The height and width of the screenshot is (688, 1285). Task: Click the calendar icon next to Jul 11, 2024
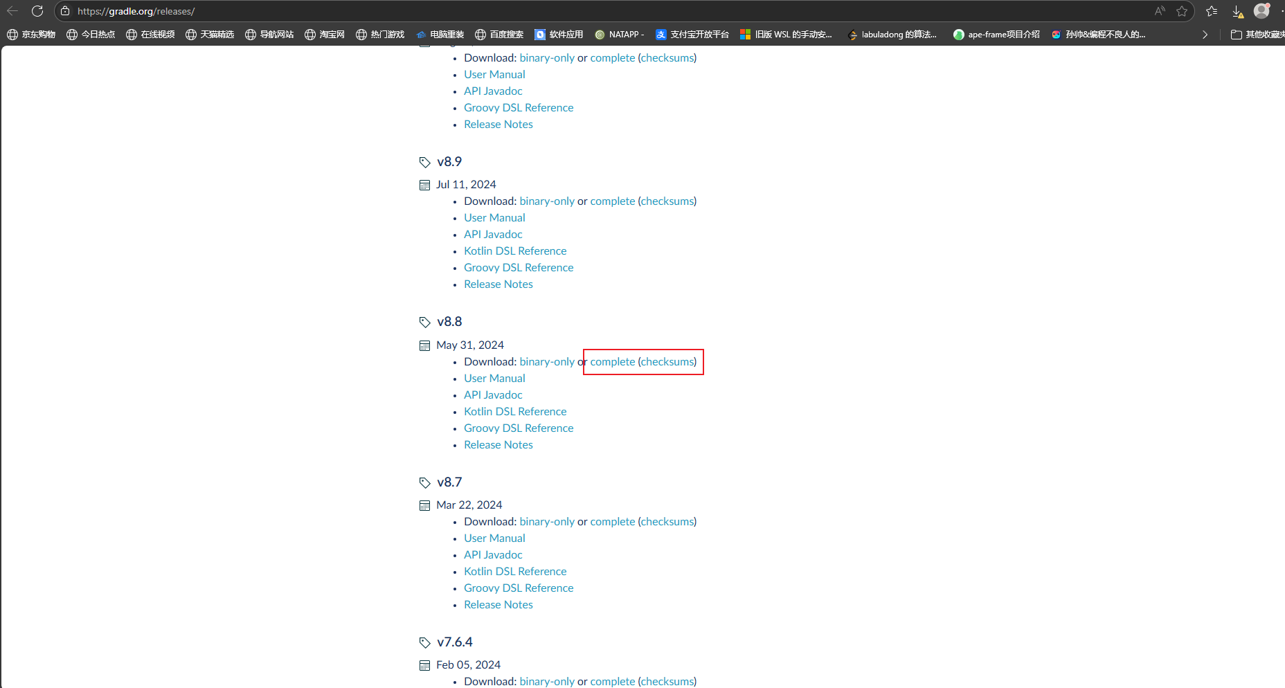tap(424, 185)
